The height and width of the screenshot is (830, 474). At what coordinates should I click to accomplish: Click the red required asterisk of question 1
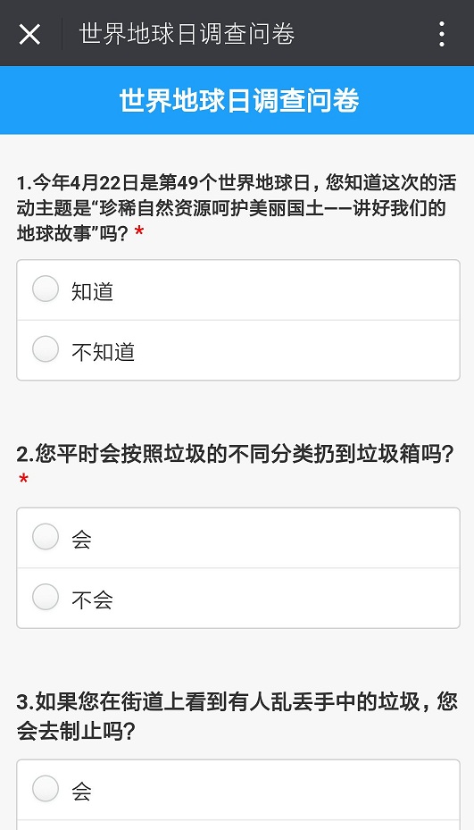pyautogui.click(x=139, y=232)
